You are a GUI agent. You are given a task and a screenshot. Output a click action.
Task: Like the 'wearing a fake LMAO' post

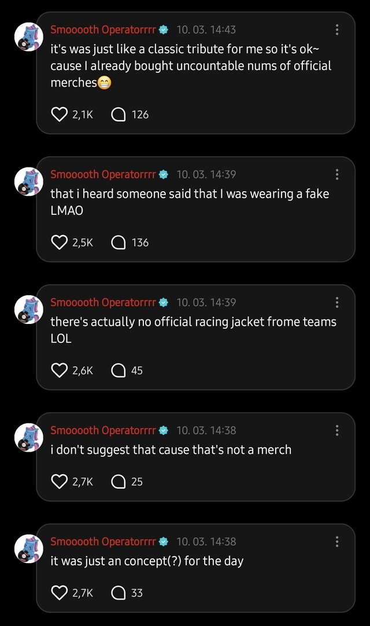pyautogui.click(x=60, y=243)
